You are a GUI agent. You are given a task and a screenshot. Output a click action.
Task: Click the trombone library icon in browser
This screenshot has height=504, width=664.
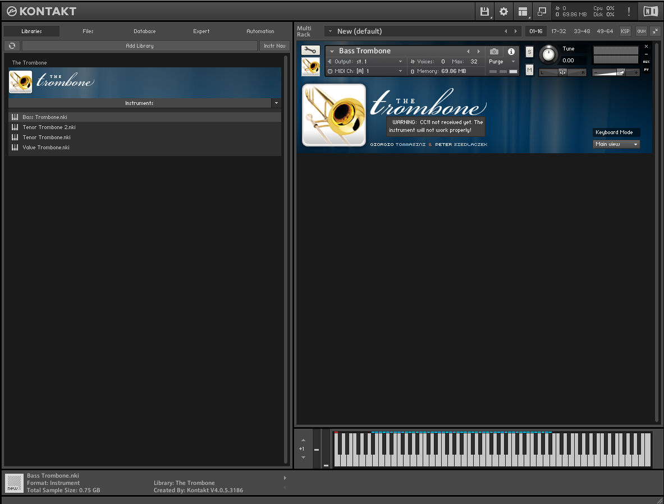[20, 82]
